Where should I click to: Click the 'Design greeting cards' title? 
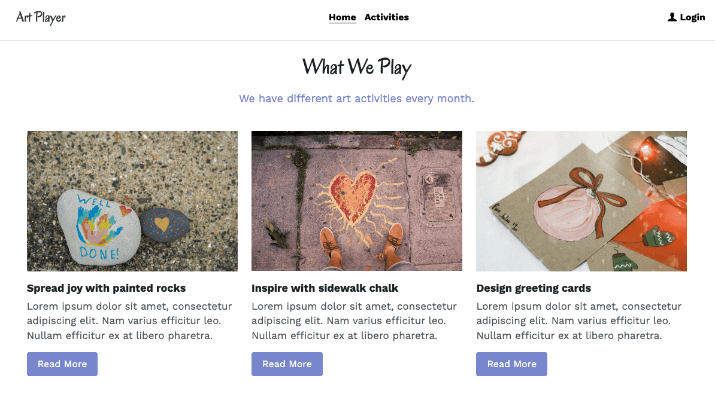tap(534, 288)
